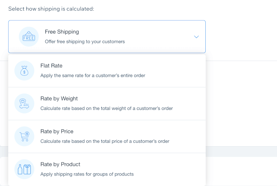Image resolution: width=277 pixels, height=186 pixels.
Task: Select the Flat Rate option title
Action: click(x=51, y=66)
